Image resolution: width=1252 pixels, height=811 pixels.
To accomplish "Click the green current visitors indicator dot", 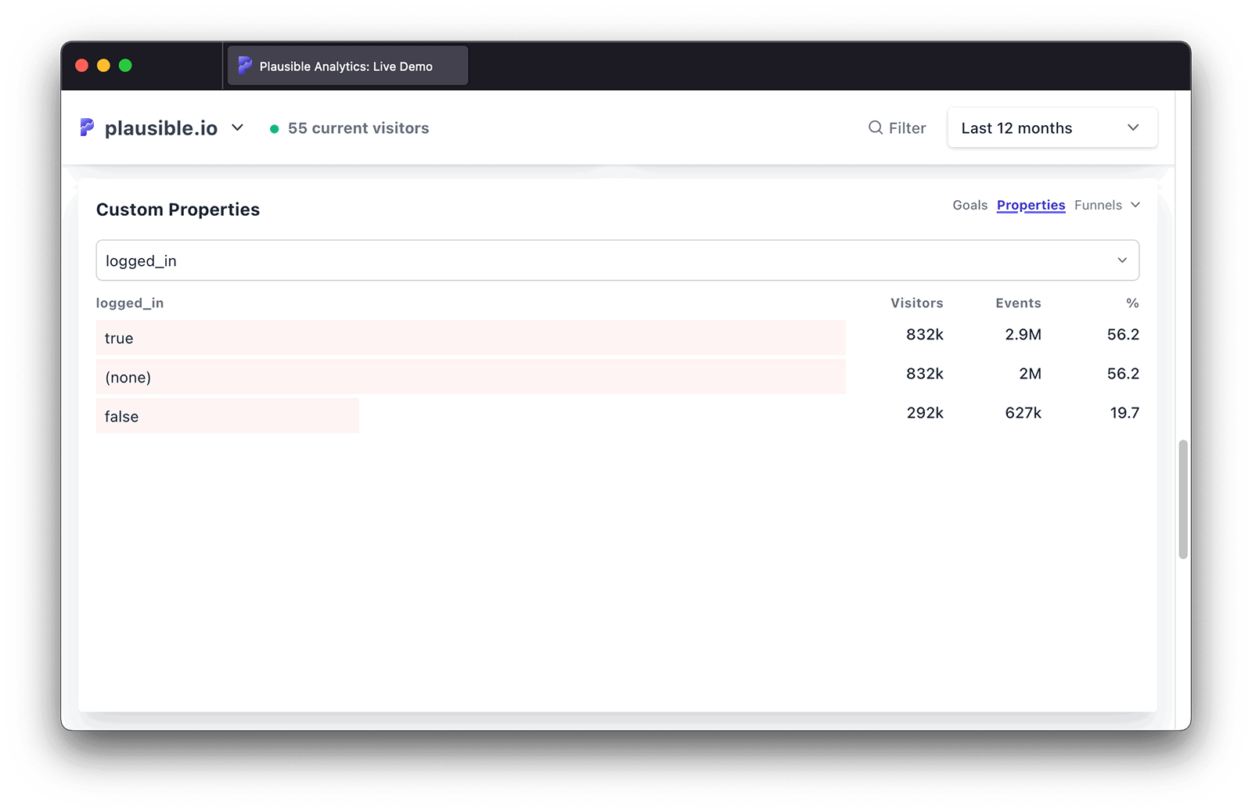I will pyautogui.click(x=274, y=128).
